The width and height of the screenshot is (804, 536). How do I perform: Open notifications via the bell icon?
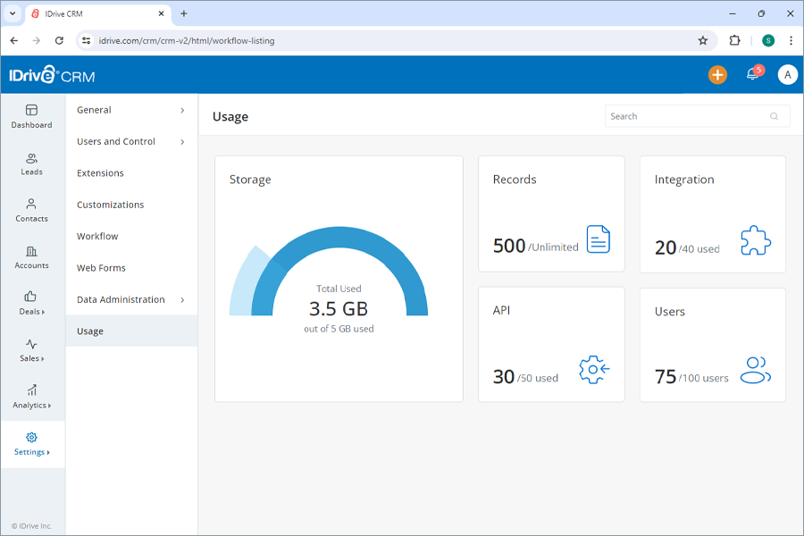click(x=751, y=75)
